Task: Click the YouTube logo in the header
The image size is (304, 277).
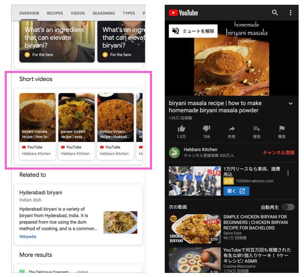Action: point(183,13)
